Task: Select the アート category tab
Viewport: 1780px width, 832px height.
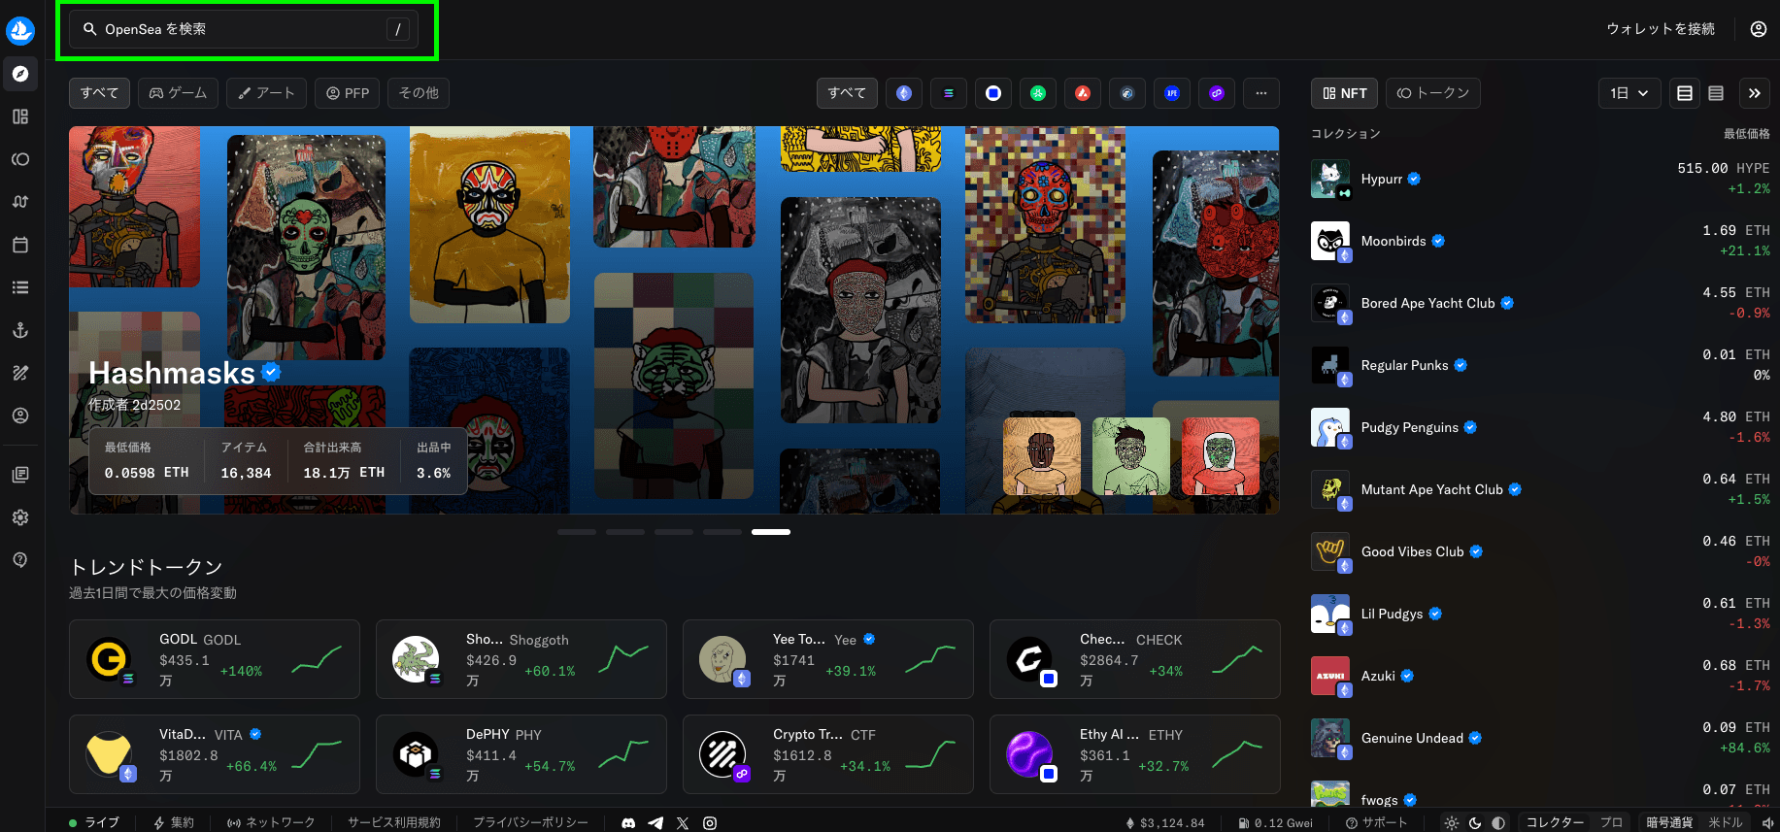Action: click(266, 93)
